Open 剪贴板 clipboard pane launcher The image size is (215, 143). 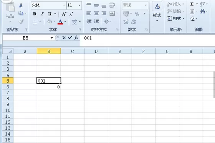[x=26, y=29]
